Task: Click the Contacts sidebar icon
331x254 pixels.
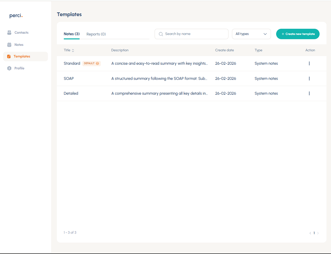Action: (9, 33)
